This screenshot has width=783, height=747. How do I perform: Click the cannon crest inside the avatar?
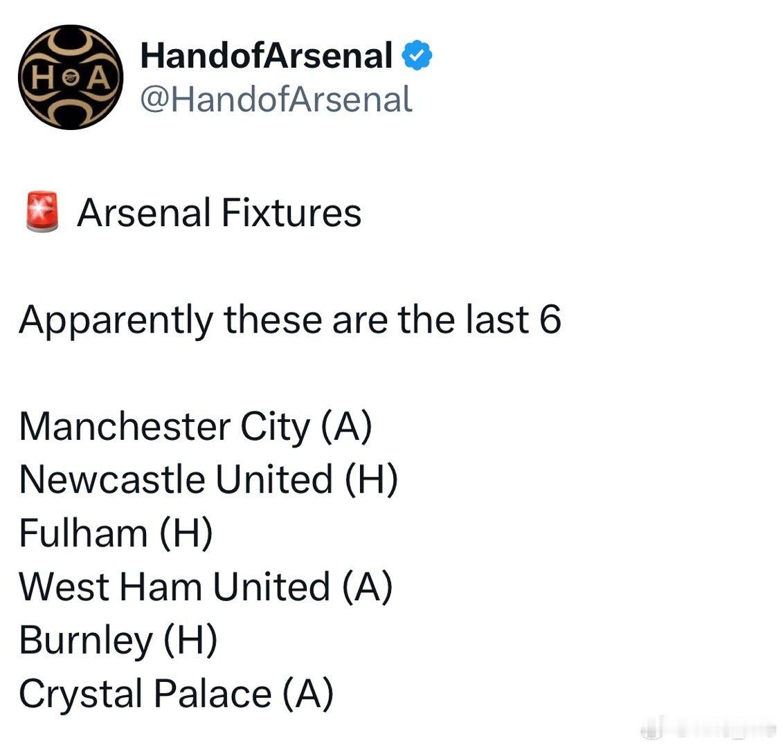click(x=71, y=78)
